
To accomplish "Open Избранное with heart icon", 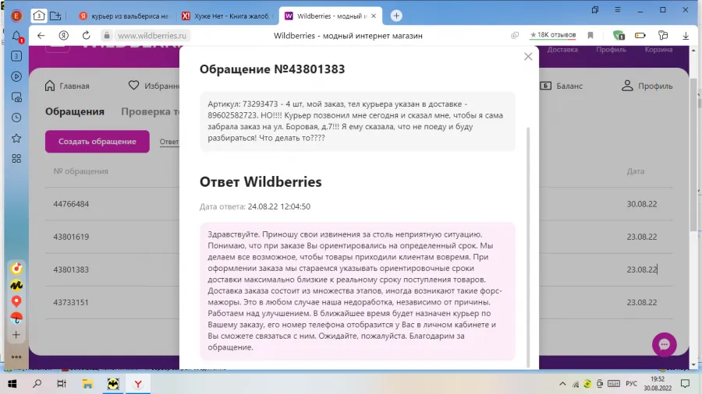I will click(154, 86).
